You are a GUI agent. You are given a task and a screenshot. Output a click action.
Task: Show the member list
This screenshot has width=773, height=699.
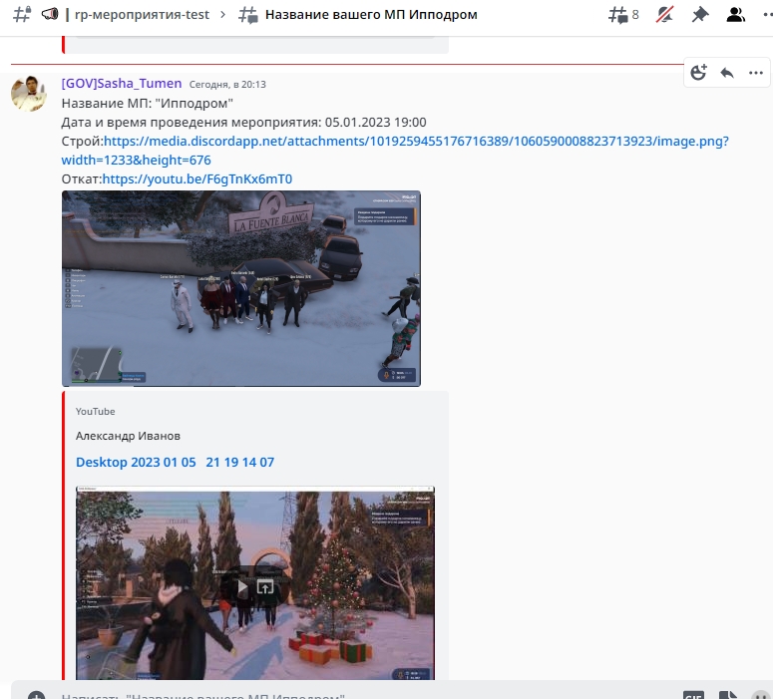coord(735,15)
